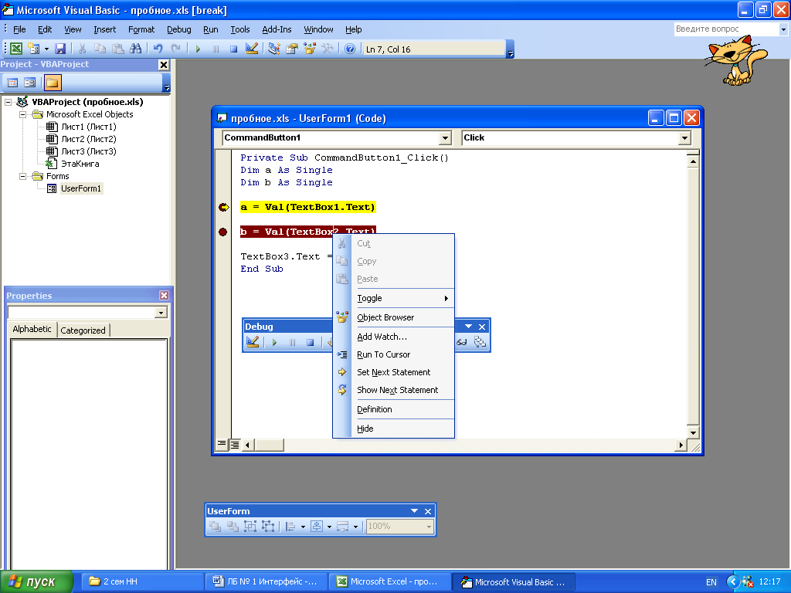This screenshot has height=593, width=791.
Task: Toggle the Folders view in the Project panel
Action: (53, 83)
